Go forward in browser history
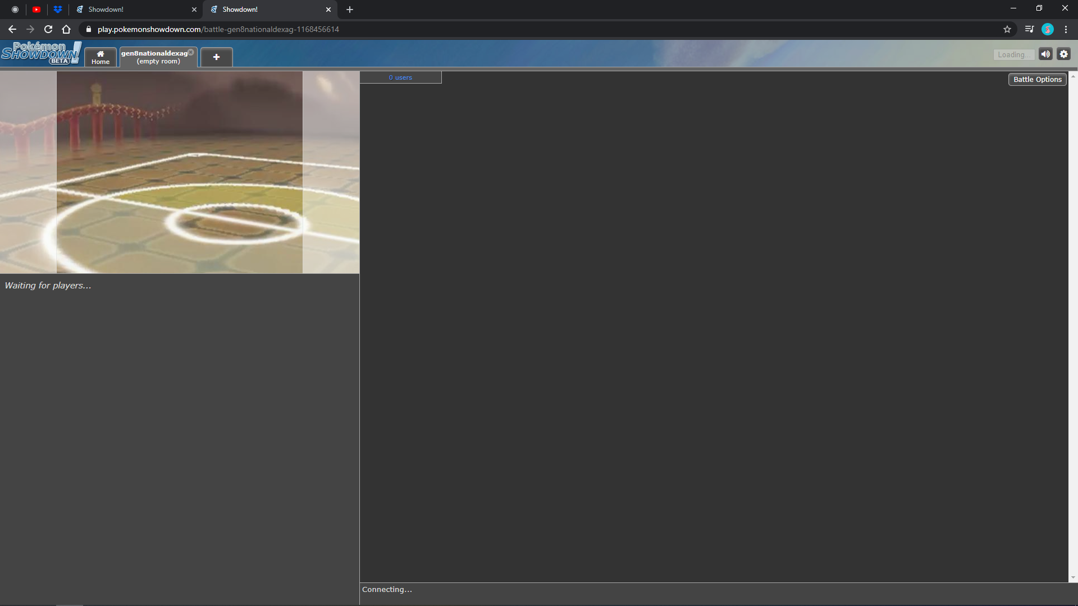Image resolution: width=1078 pixels, height=606 pixels. (x=30, y=29)
